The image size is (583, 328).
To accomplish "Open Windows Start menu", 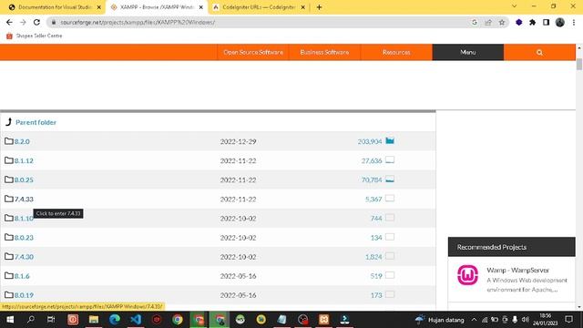I will coord(10,320).
